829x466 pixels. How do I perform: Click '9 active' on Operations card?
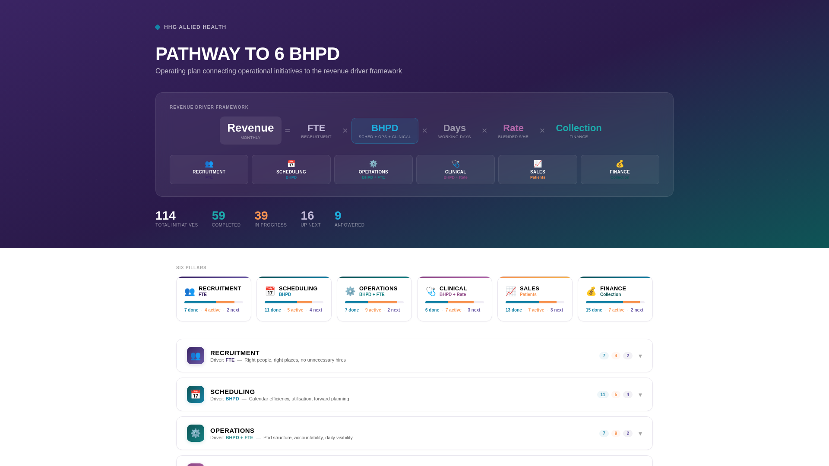click(x=373, y=310)
